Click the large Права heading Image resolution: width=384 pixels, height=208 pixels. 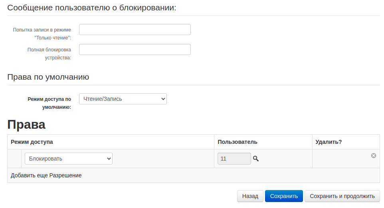26,124
